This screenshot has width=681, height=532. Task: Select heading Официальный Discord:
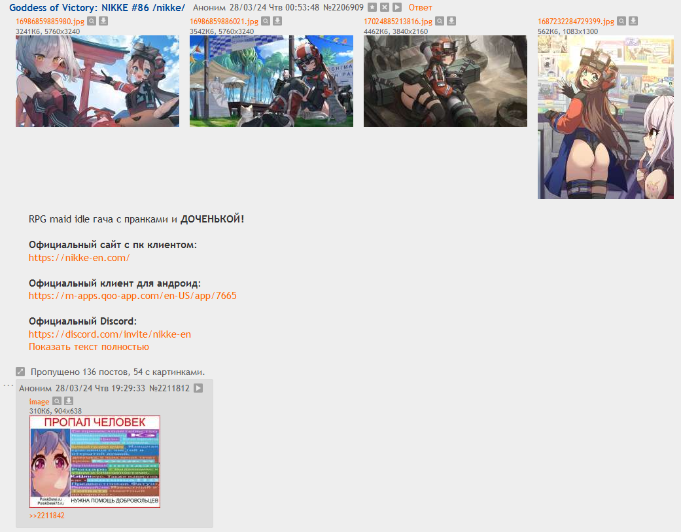(x=82, y=321)
